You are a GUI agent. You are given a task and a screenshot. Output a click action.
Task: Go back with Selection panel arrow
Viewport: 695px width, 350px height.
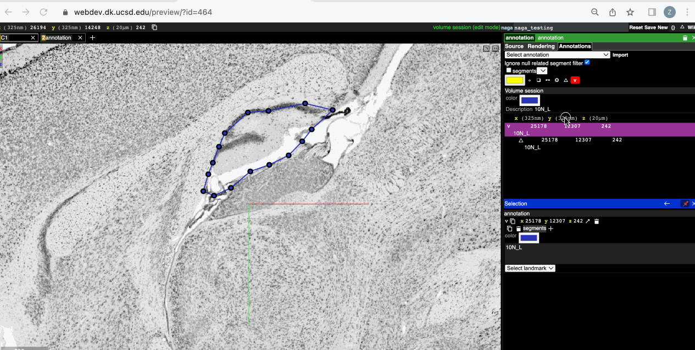pos(667,203)
